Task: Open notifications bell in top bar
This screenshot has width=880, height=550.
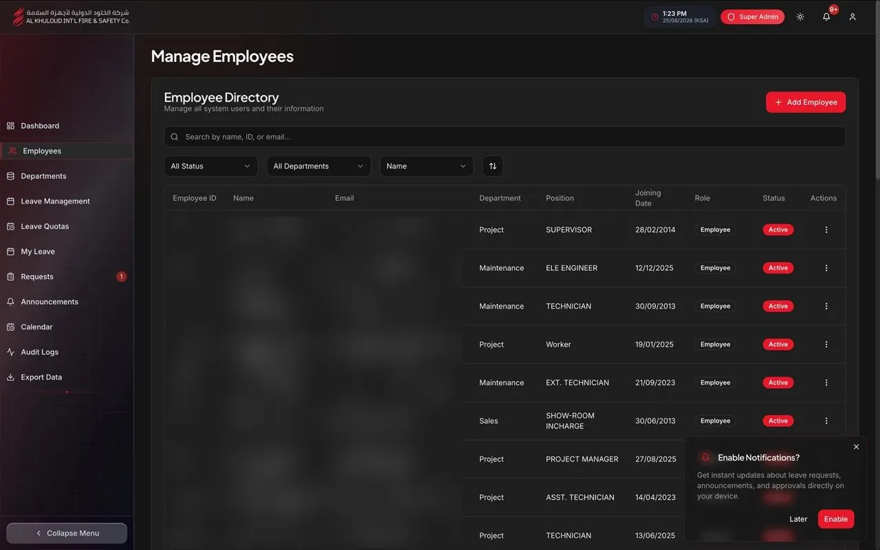Action: (x=826, y=16)
